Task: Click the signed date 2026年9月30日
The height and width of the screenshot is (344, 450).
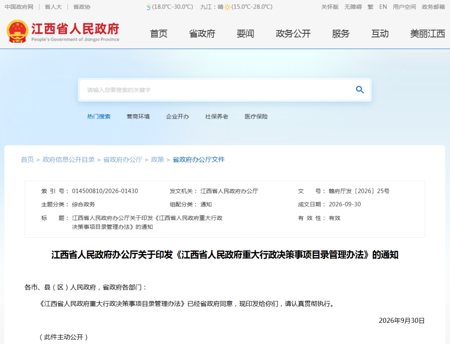Action: click(x=402, y=321)
